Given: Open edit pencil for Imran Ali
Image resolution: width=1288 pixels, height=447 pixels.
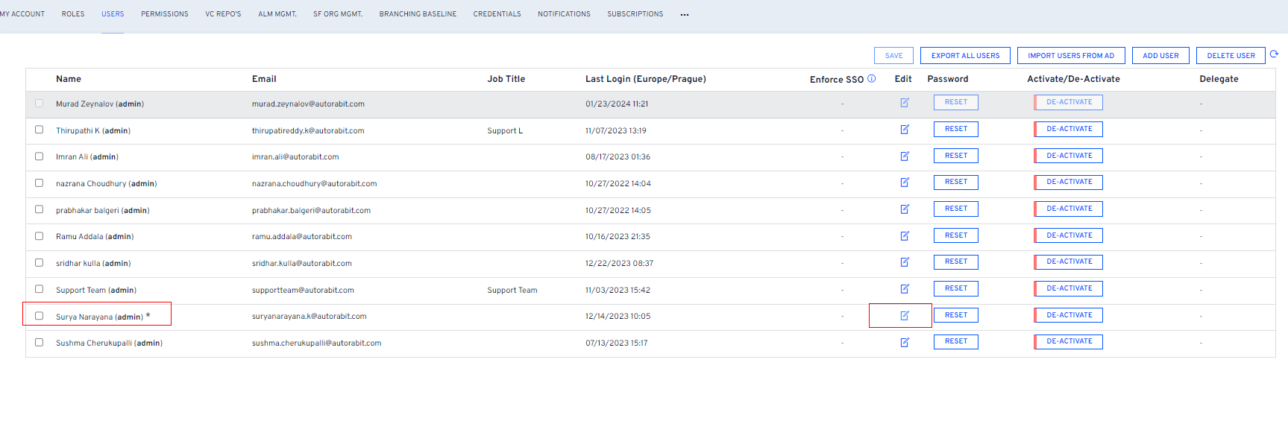Looking at the screenshot, I should 904,156.
